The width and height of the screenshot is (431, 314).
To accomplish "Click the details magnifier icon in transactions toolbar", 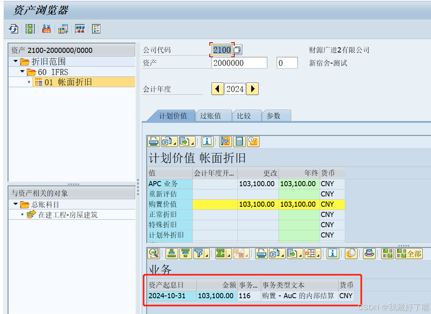I will [x=154, y=254].
